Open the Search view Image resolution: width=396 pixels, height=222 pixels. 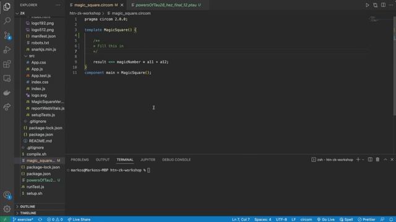pyautogui.click(x=7, y=20)
